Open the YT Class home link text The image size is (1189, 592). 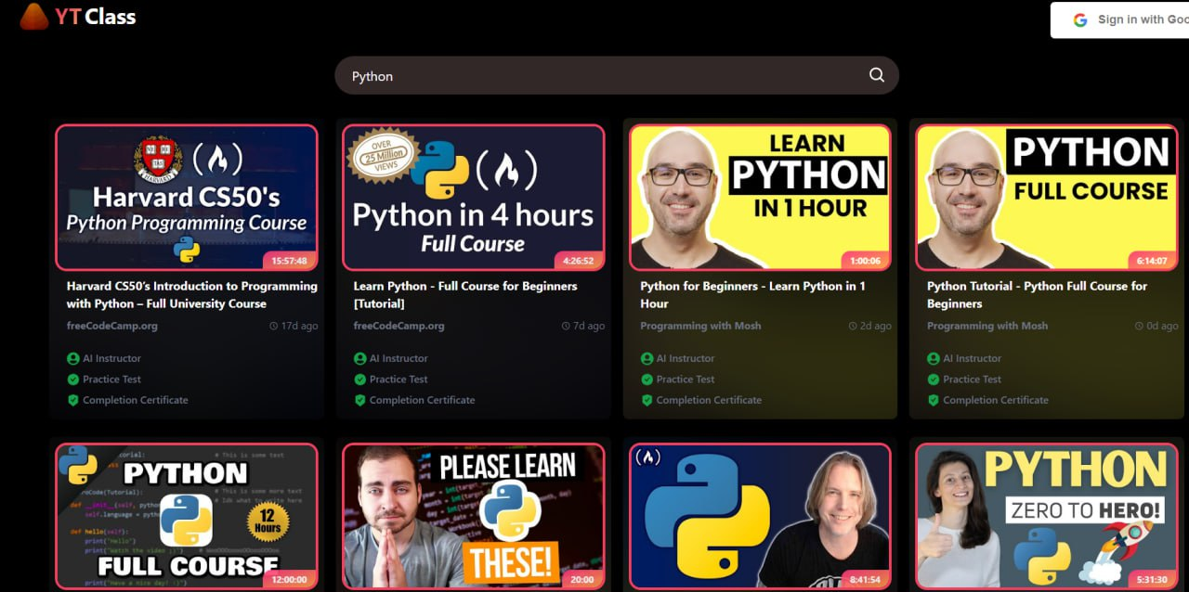(95, 17)
